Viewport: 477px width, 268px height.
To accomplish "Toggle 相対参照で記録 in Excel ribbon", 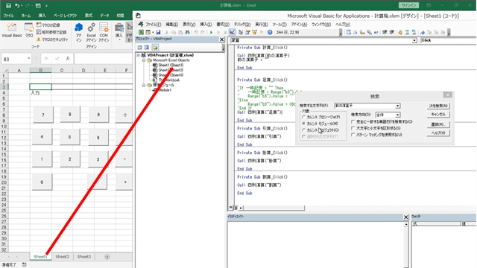I will (51, 32).
